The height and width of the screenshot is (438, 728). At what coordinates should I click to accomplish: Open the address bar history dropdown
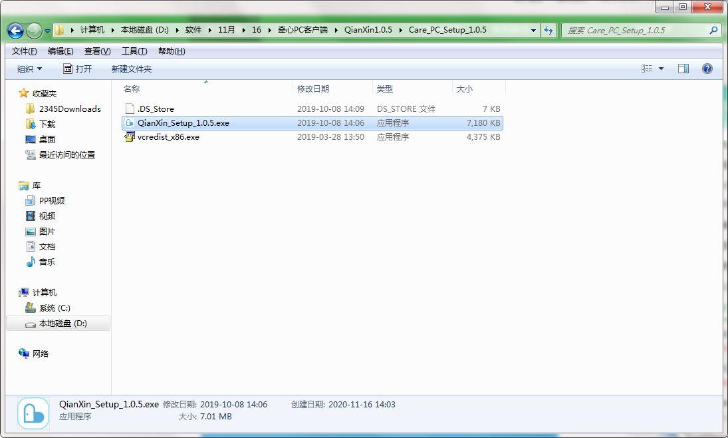(x=533, y=30)
